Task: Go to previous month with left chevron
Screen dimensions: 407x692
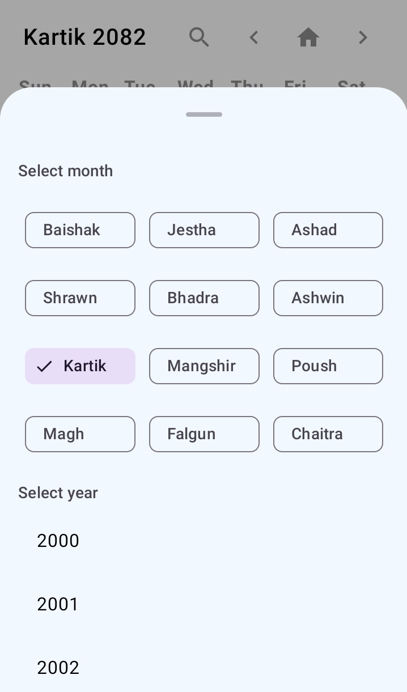Action: pyautogui.click(x=254, y=37)
